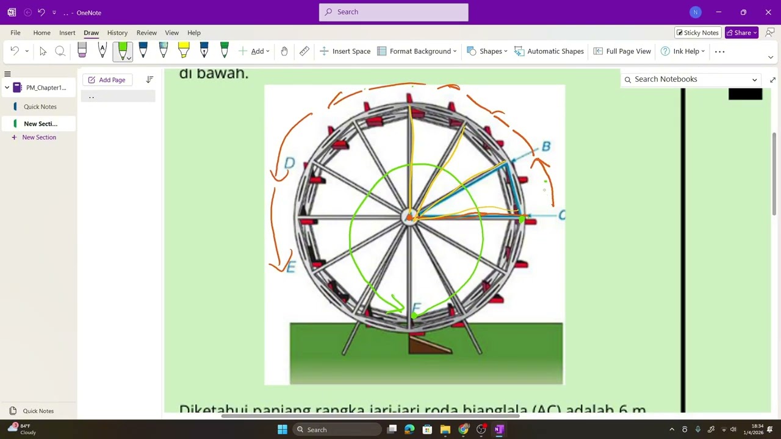This screenshot has width=781, height=439.
Task: Activate the select objects arrow tool
Action: (x=43, y=51)
